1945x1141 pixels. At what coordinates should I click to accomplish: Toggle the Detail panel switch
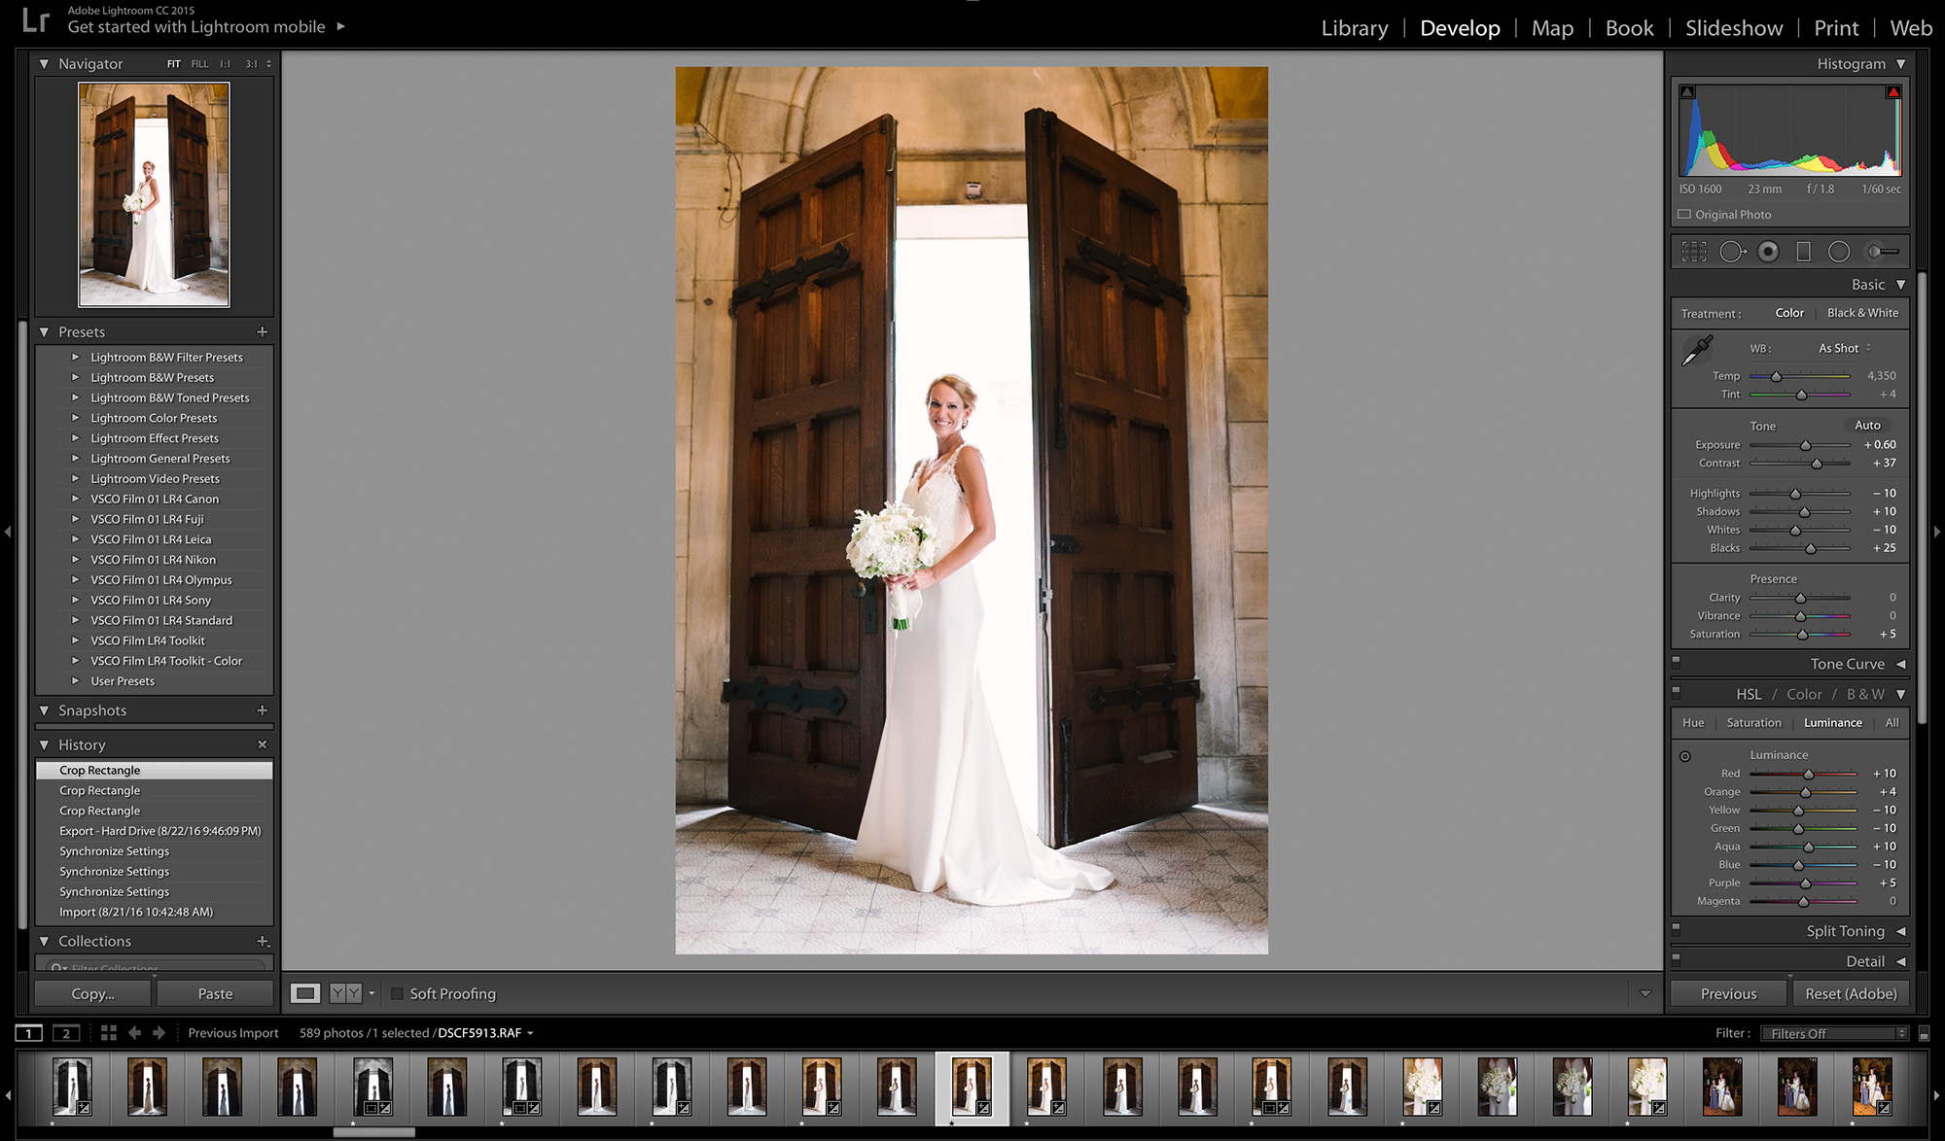click(x=1677, y=958)
